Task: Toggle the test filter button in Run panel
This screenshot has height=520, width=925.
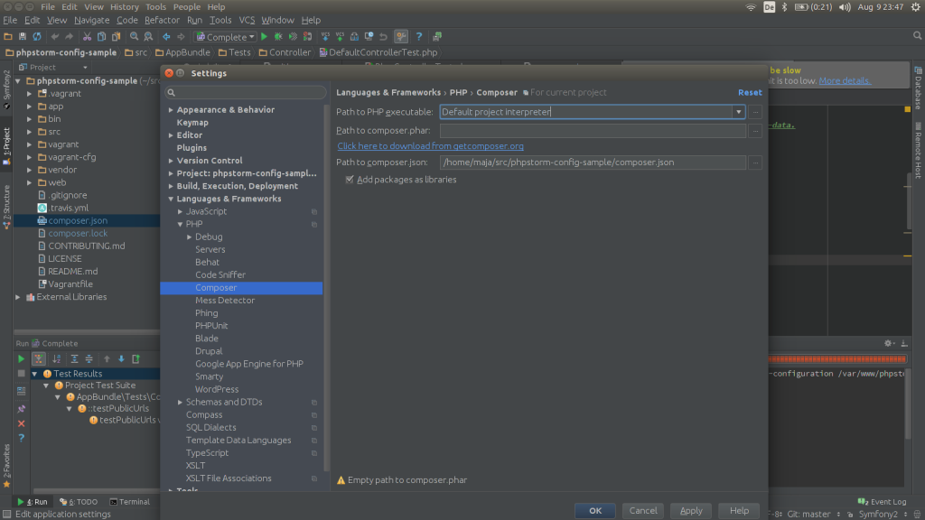Action: coord(38,358)
